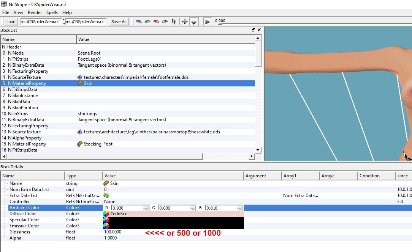Image resolution: width=412 pixels, height=252 pixels.
Task: Click the footprints walk view icon
Action: pyautogui.click(x=173, y=22)
